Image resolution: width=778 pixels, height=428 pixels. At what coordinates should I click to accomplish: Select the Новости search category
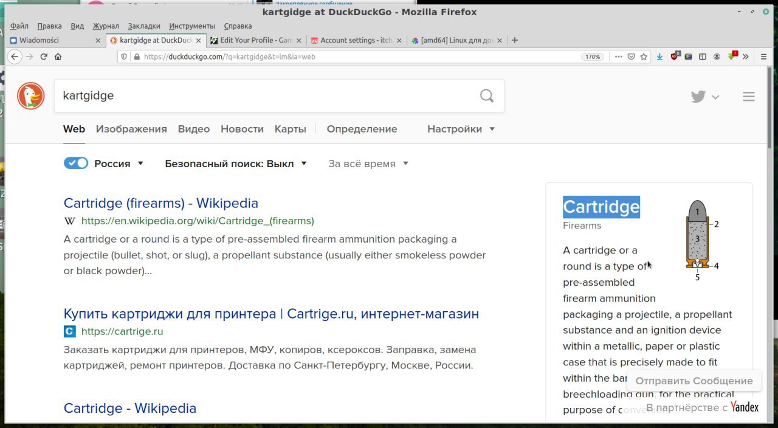click(242, 129)
